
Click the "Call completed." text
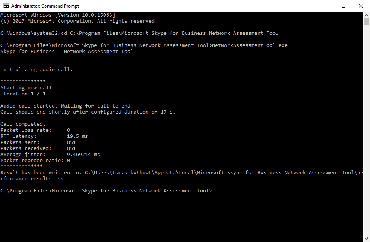pyautogui.click(x=23, y=124)
